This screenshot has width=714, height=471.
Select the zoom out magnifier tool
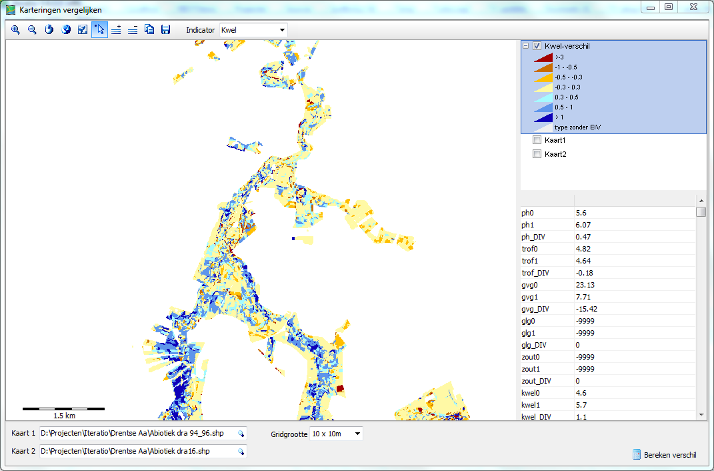(x=32, y=30)
